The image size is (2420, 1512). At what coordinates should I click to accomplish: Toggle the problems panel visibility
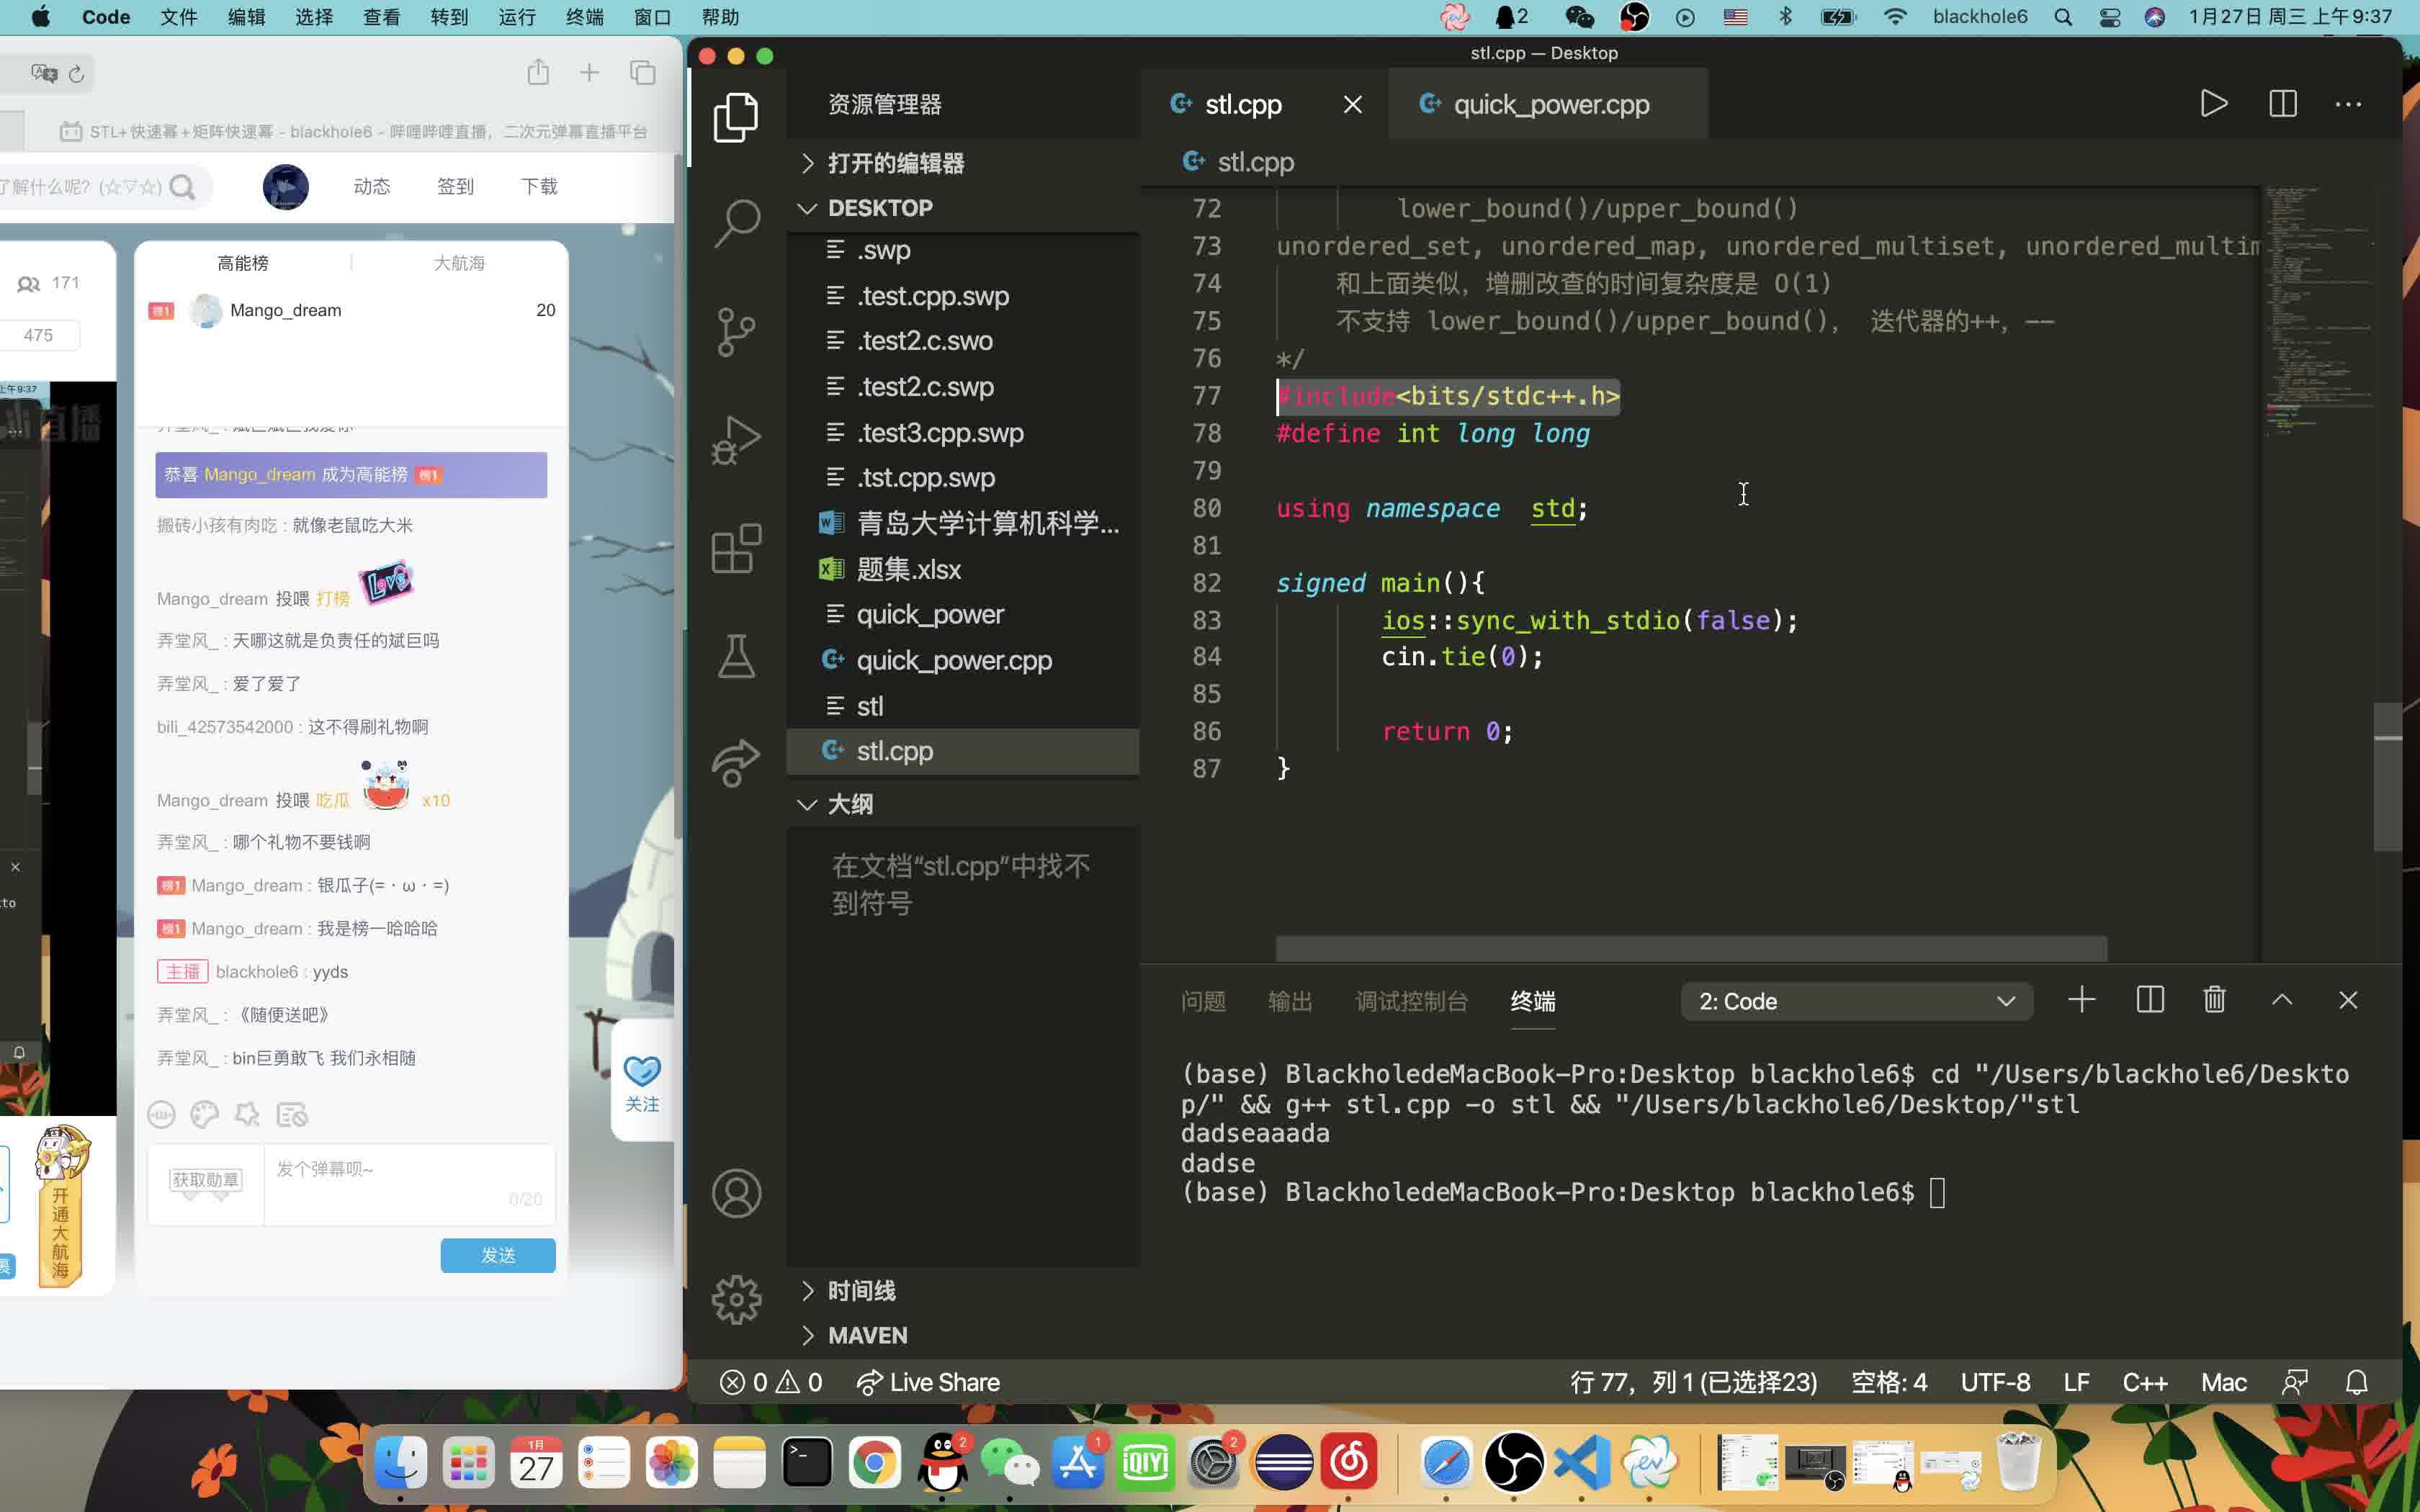[x=1204, y=1000]
